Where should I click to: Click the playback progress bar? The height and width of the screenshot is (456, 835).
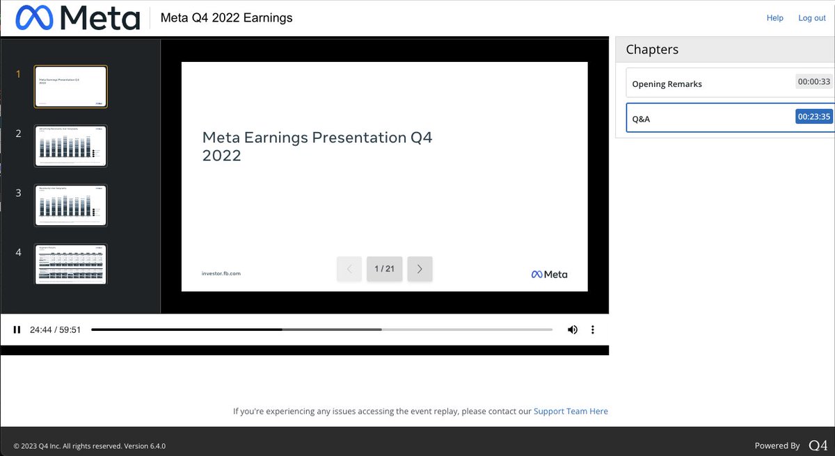[321, 329]
